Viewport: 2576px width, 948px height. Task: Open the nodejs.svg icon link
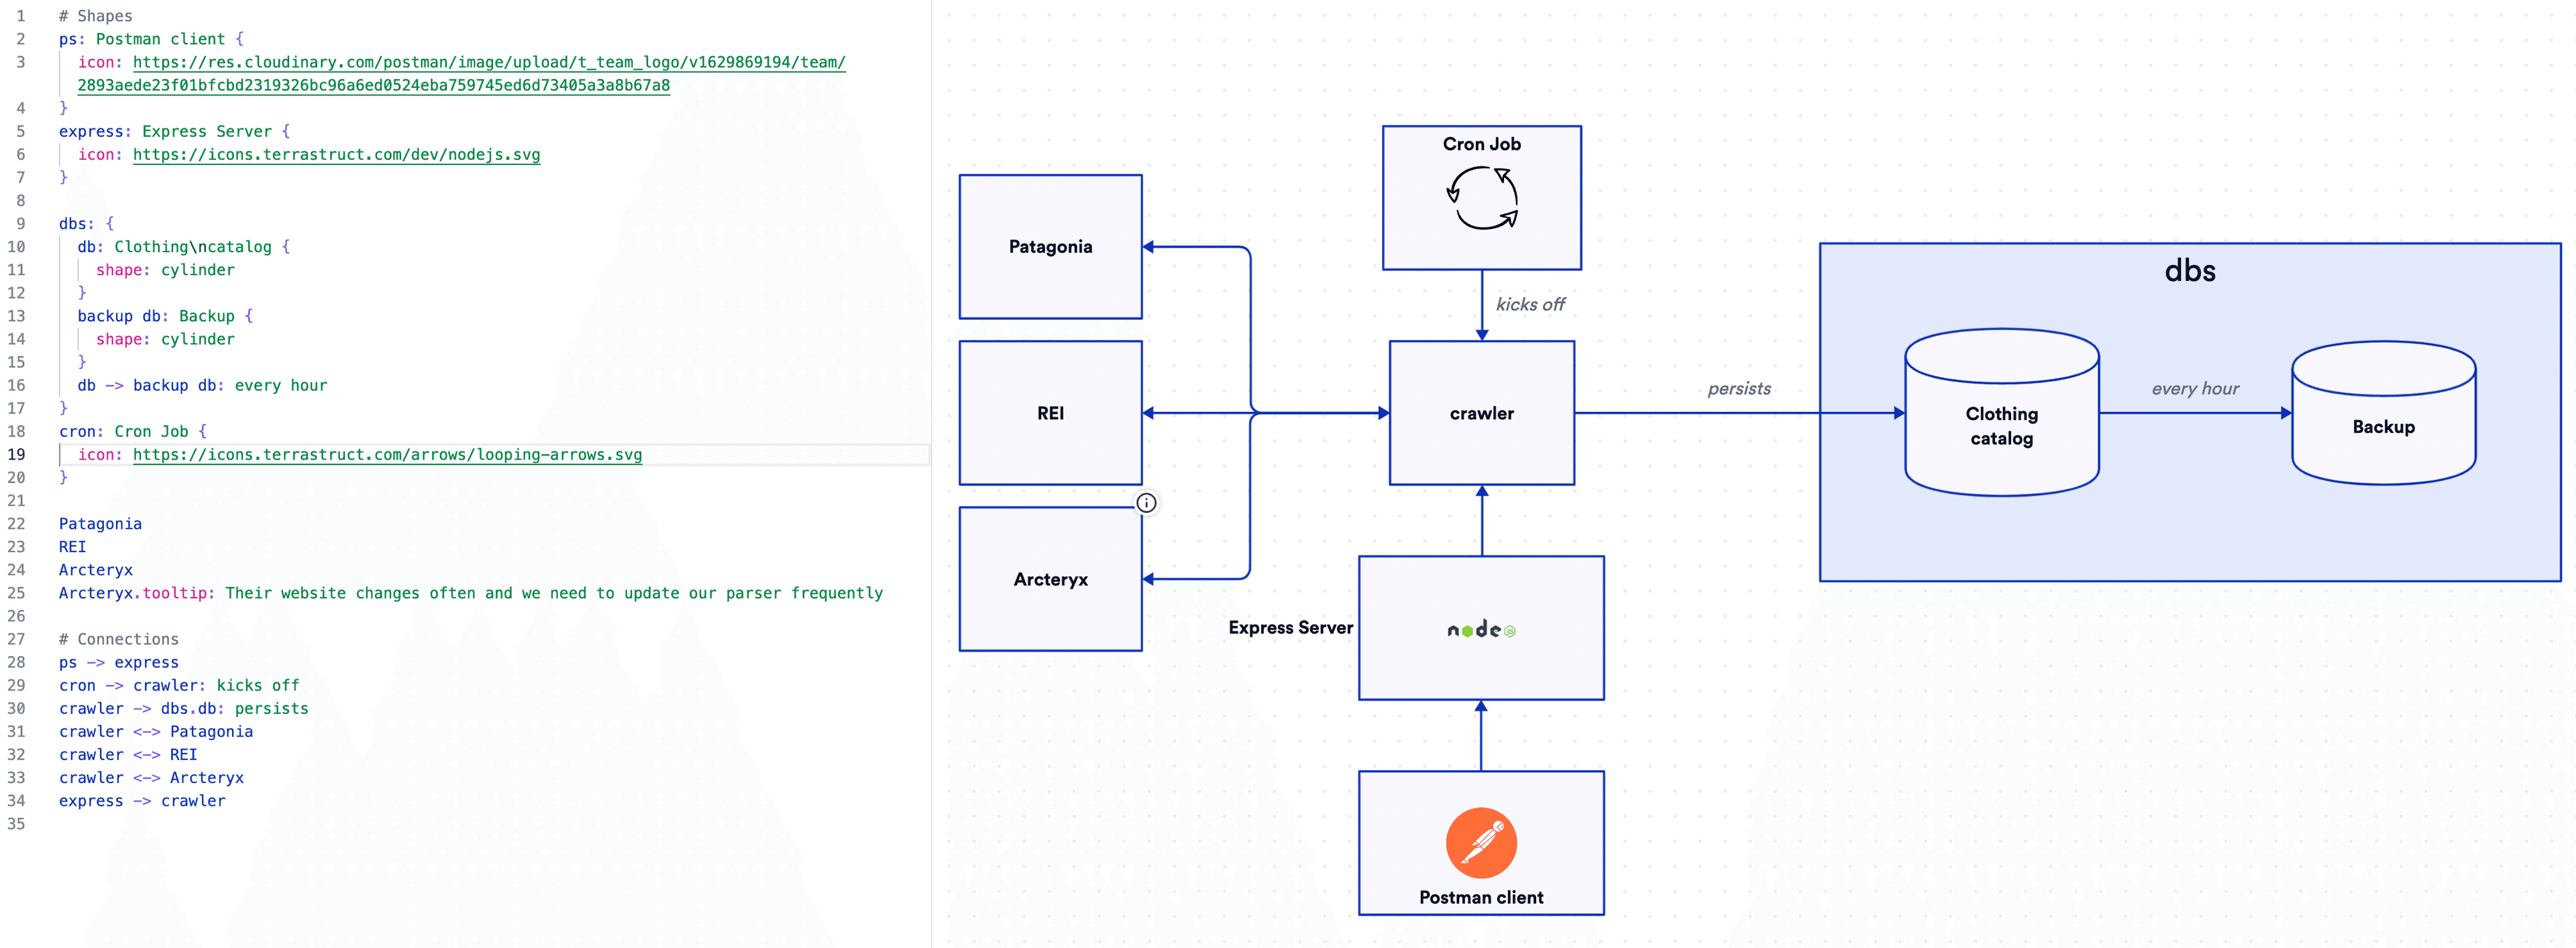(x=336, y=154)
